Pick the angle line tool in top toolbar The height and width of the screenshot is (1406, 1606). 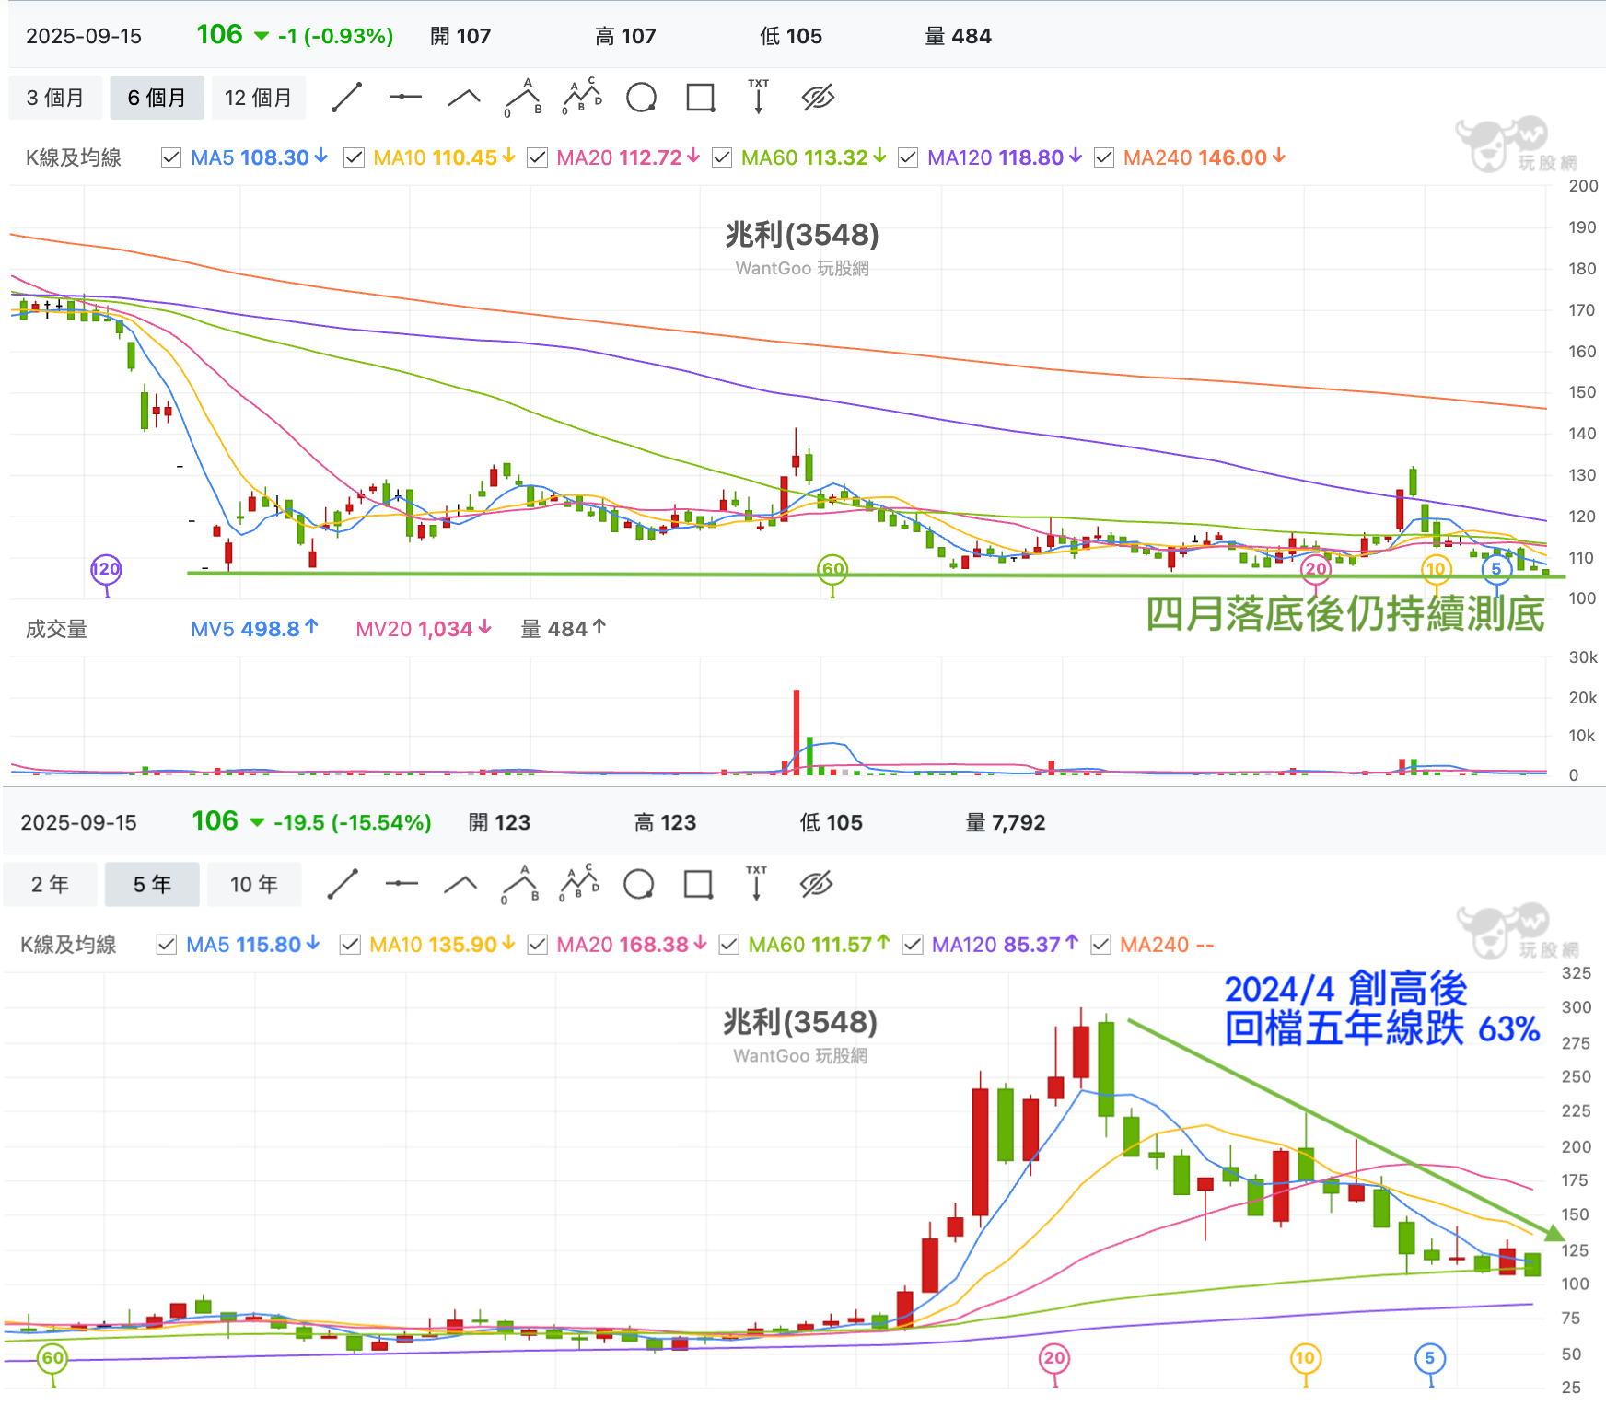coord(464,98)
